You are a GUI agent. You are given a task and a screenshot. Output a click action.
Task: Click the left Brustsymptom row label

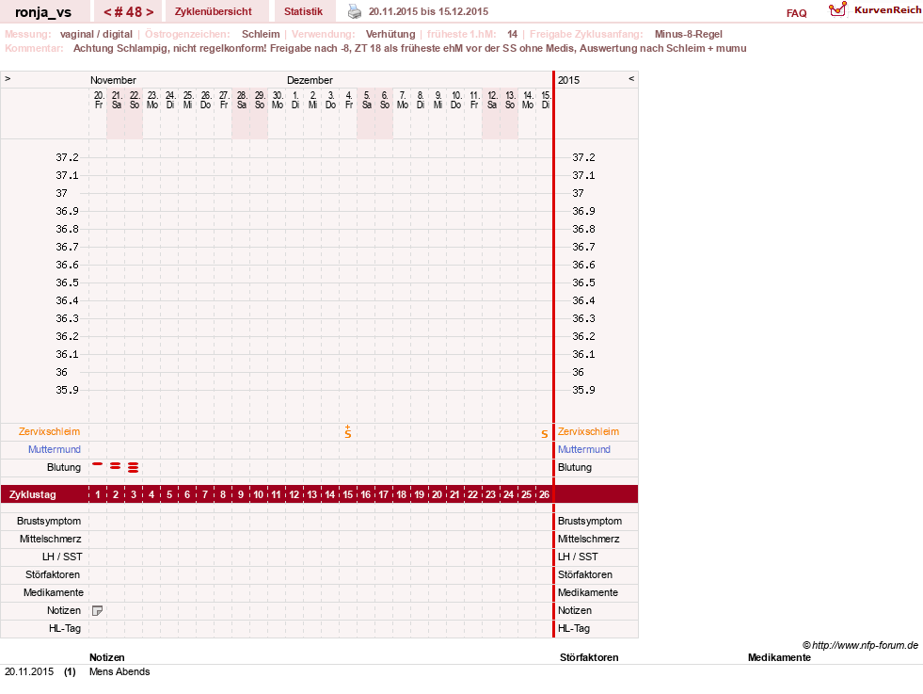click(x=49, y=521)
